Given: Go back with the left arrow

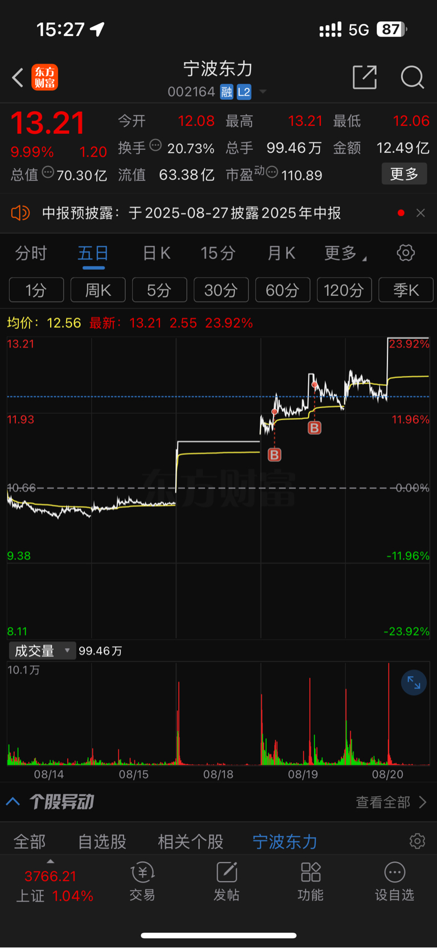Looking at the screenshot, I should (x=18, y=78).
